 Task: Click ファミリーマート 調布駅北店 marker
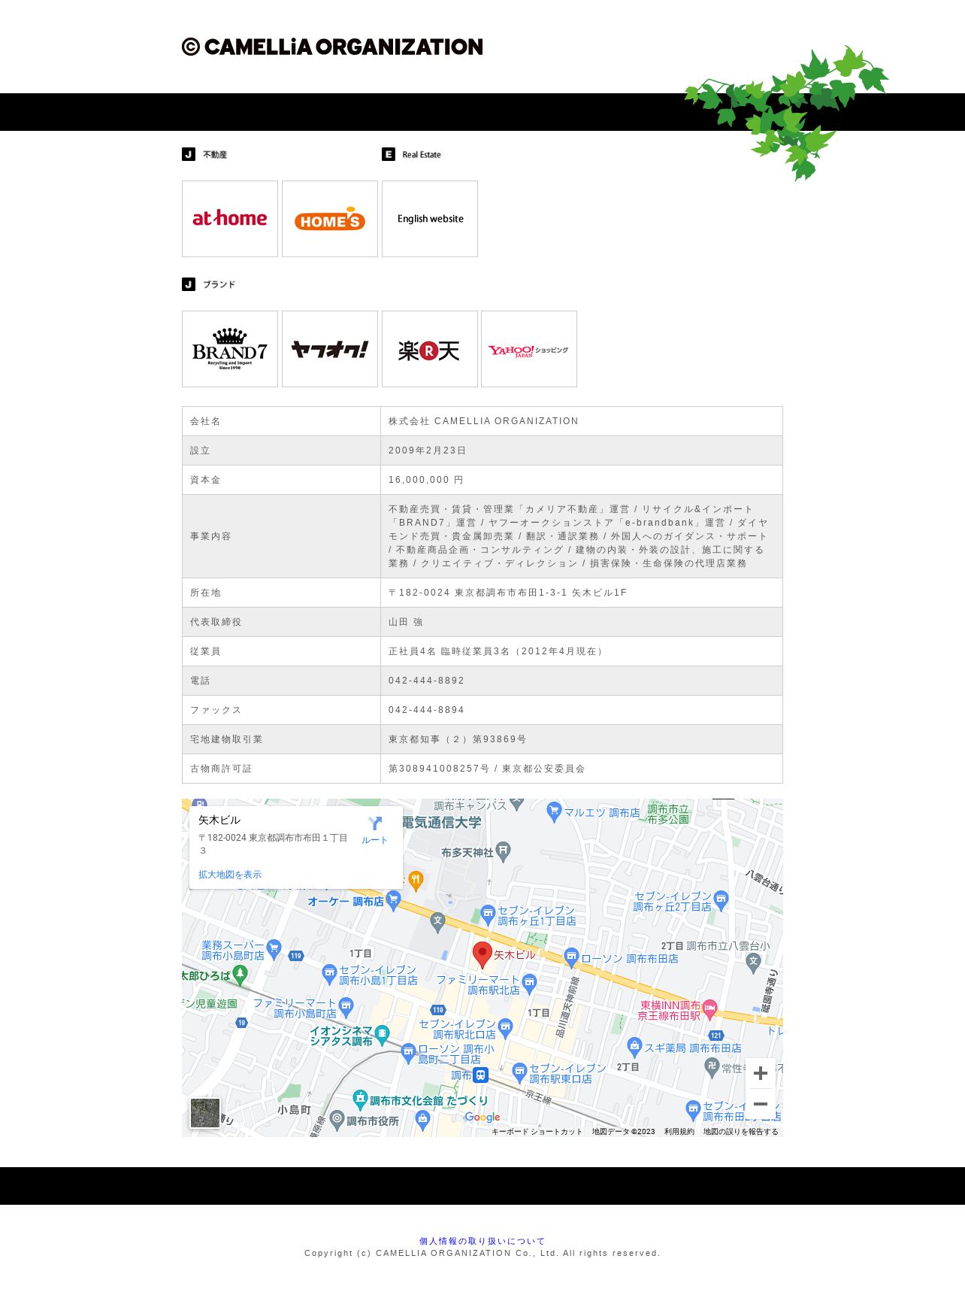click(x=530, y=984)
